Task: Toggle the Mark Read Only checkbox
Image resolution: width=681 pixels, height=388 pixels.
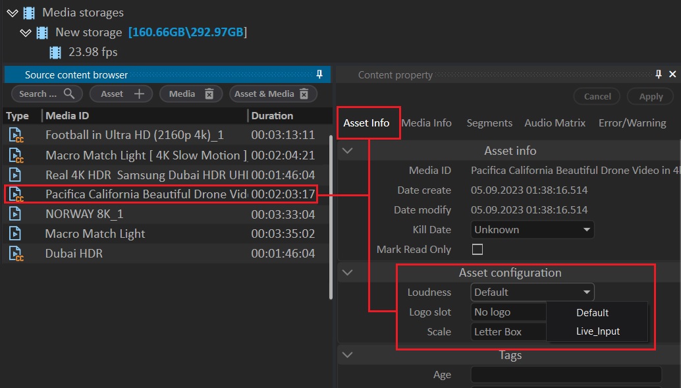Action: coord(477,250)
